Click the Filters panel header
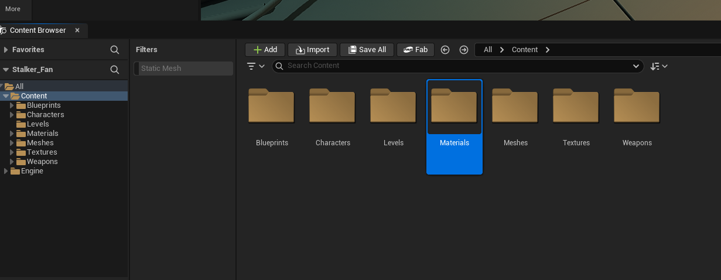Image resolution: width=721 pixels, height=280 pixels. click(x=146, y=50)
